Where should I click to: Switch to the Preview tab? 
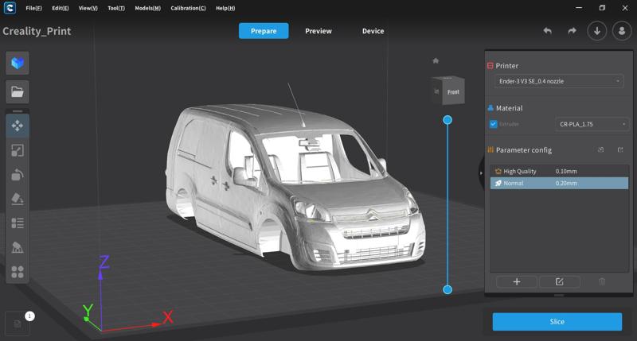[318, 31]
